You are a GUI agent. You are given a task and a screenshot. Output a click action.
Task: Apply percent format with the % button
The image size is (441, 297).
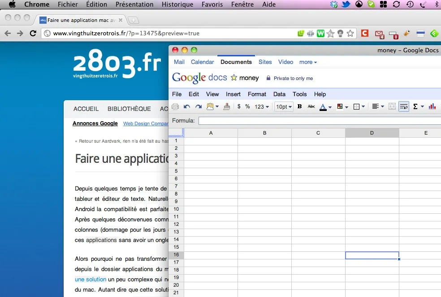pyautogui.click(x=247, y=106)
